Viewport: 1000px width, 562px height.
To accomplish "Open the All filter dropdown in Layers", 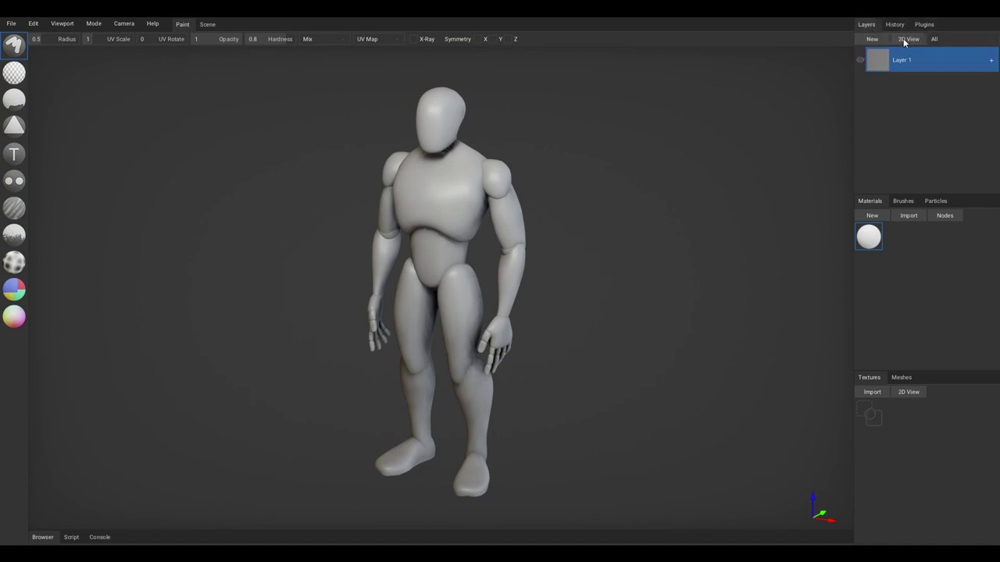I will (935, 39).
